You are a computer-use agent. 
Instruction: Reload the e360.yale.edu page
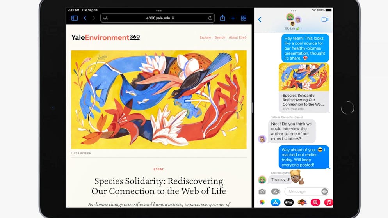210,18
